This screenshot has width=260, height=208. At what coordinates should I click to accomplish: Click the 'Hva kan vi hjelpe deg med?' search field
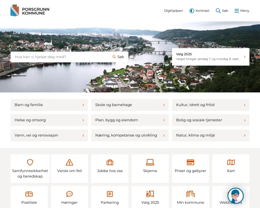click(x=61, y=57)
